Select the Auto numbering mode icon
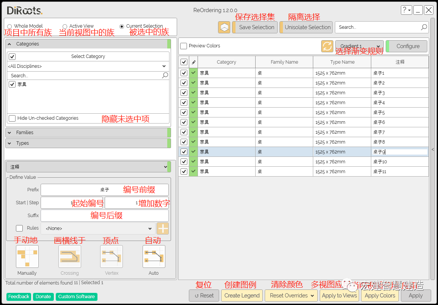The width and height of the screenshot is (438, 305). click(x=154, y=257)
